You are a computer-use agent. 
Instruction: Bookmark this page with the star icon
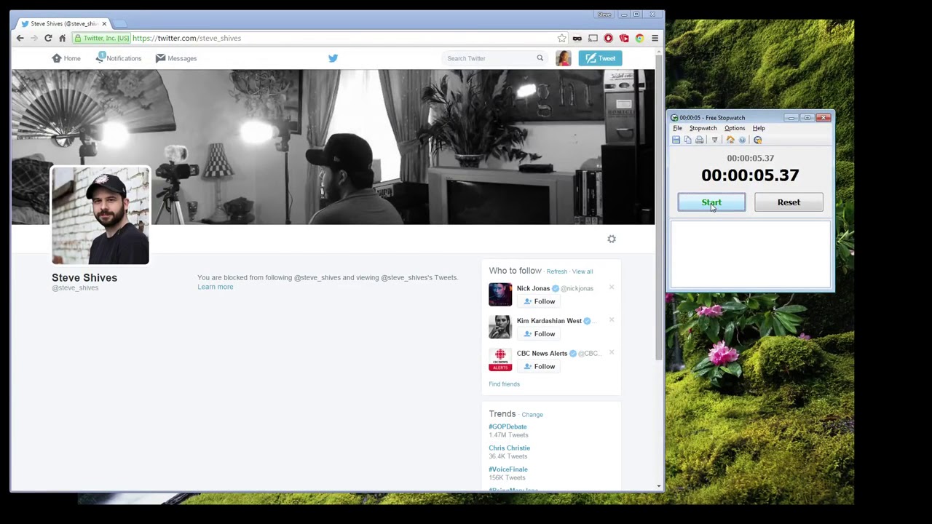561,38
